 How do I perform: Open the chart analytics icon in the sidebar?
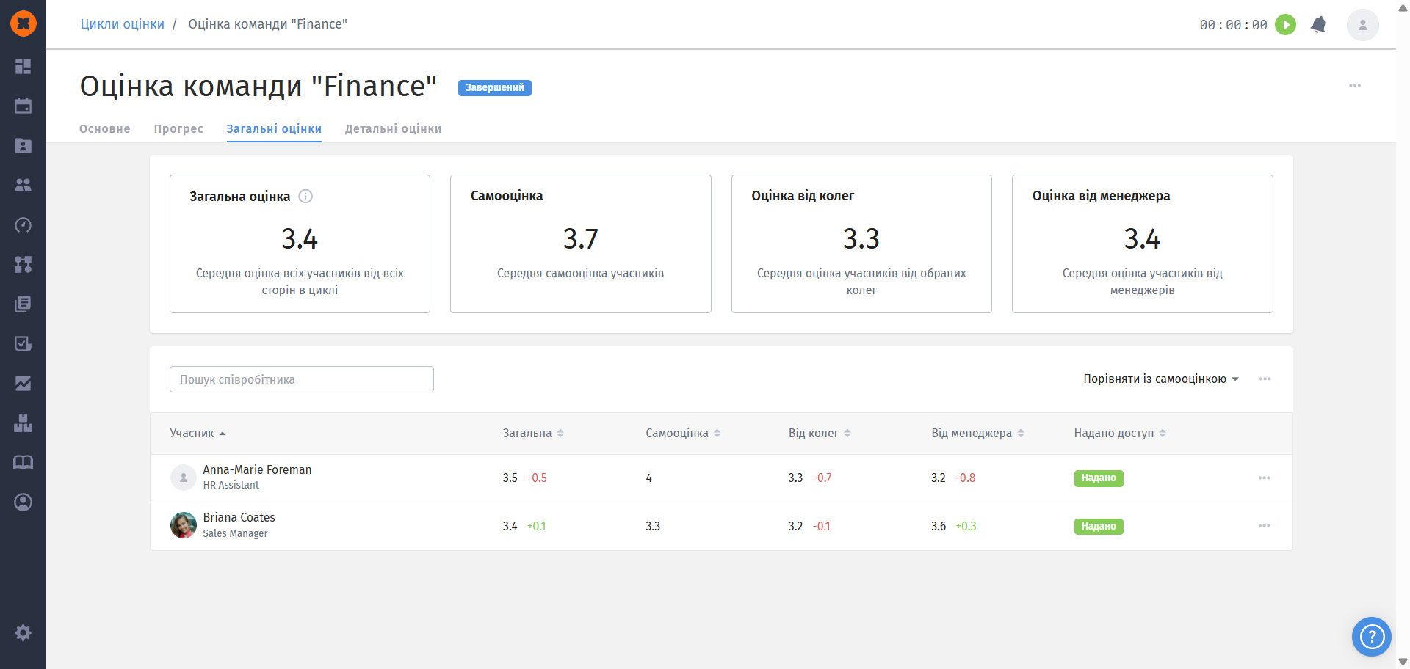click(23, 383)
